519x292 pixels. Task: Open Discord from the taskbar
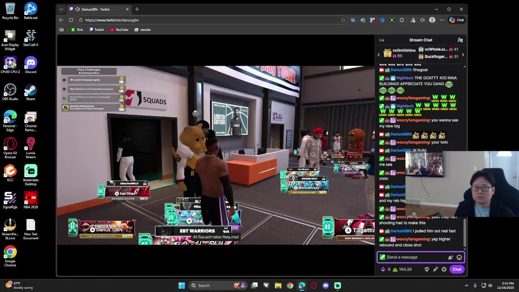coord(326,286)
